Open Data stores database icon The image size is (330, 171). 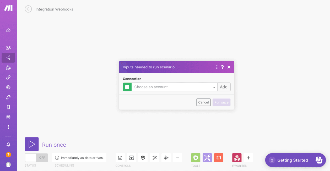8,117
